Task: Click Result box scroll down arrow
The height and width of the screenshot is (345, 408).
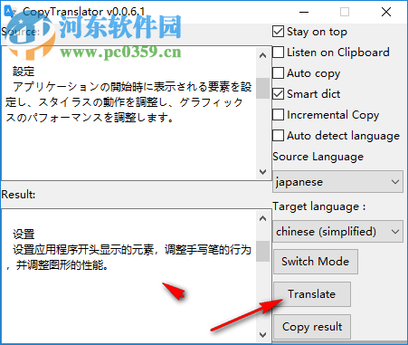Action: click(x=262, y=334)
